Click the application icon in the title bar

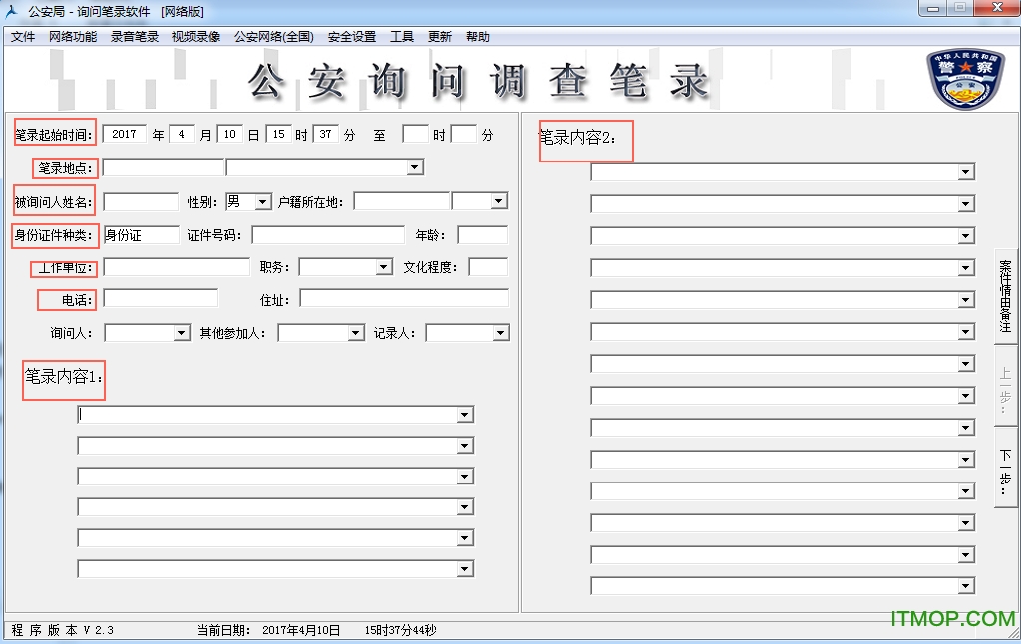[x=13, y=12]
